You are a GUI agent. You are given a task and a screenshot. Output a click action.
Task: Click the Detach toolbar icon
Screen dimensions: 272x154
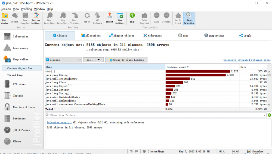click(15, 18)
